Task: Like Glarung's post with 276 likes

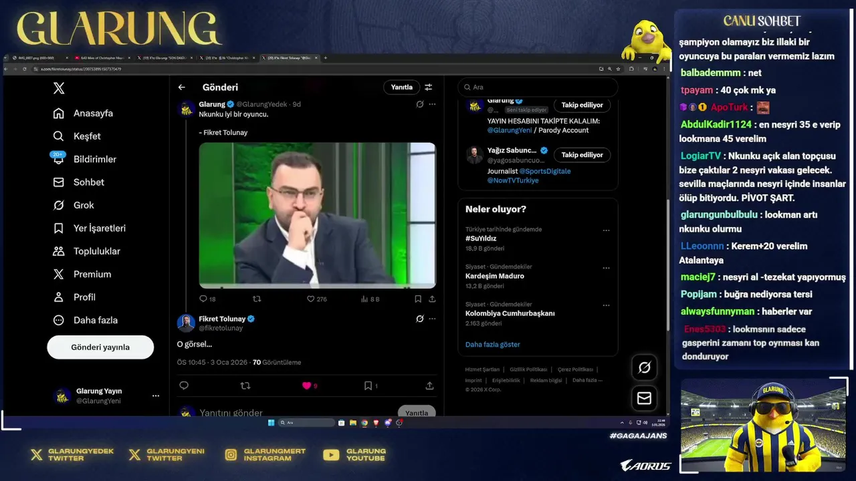Action: tap(317, 299)
